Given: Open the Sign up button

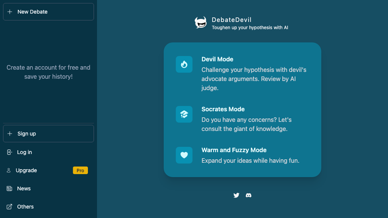Looking at the screenshot, I should point(48,134).
